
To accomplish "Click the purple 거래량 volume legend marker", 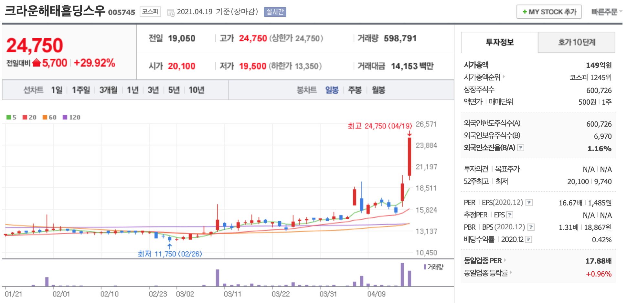I will coord(425,267).
